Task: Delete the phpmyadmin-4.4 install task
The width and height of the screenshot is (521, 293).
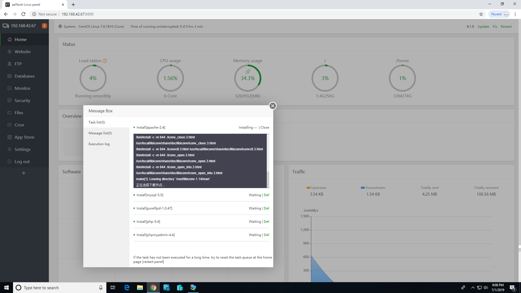Action: (266, 235)
